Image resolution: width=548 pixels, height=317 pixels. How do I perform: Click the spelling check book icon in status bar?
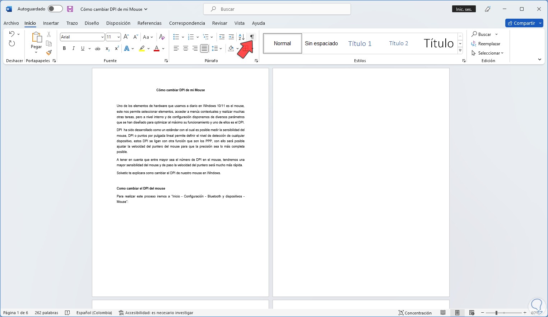[67, 313]
